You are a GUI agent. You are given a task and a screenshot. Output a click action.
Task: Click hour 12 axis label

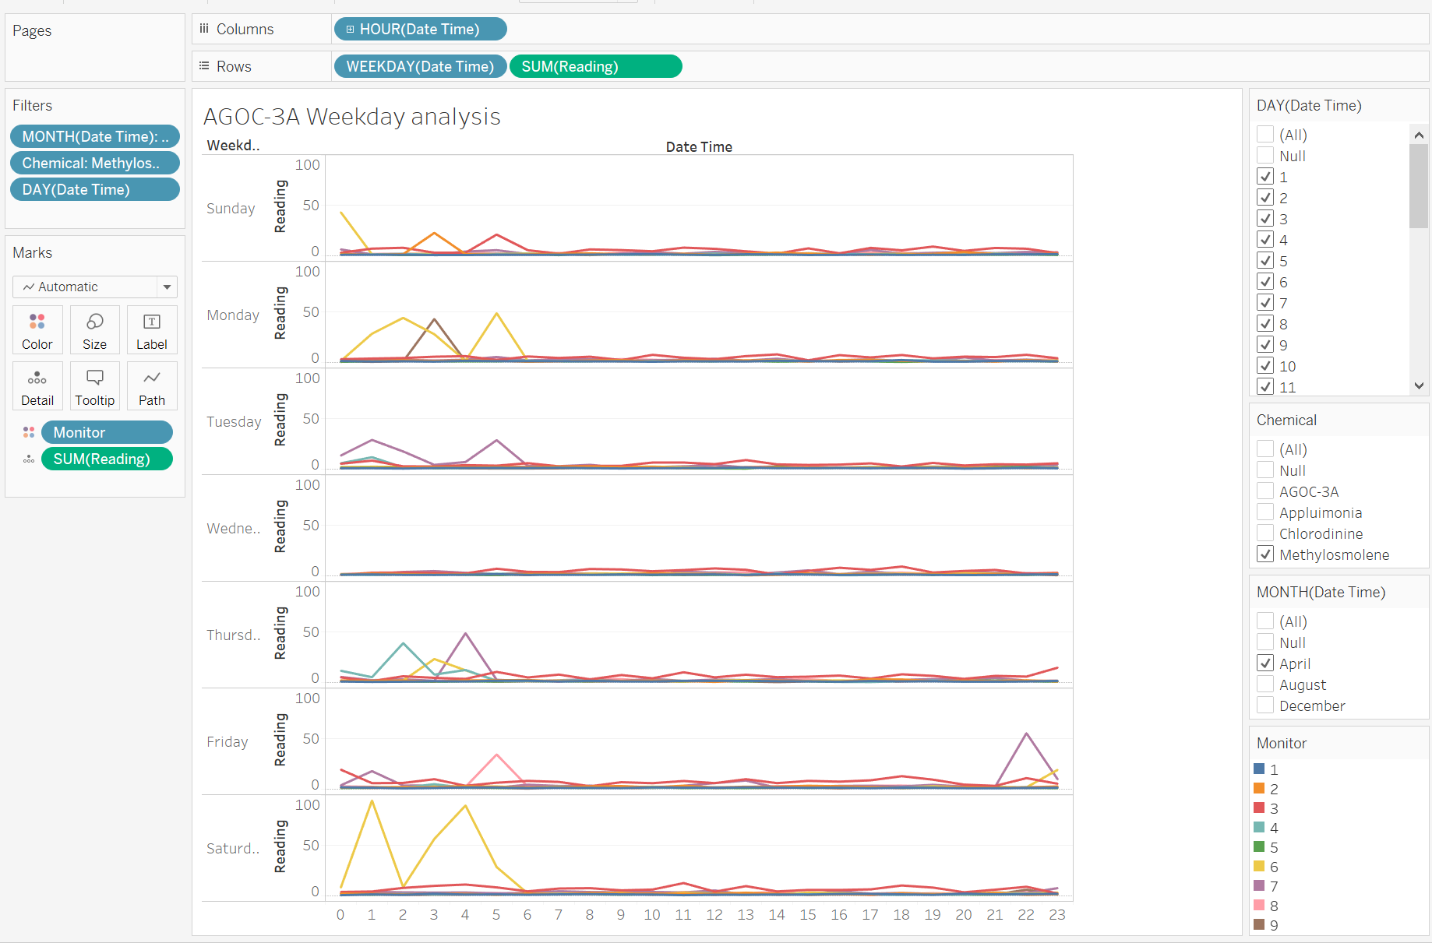pyautogui.click(x=714, y=915)
